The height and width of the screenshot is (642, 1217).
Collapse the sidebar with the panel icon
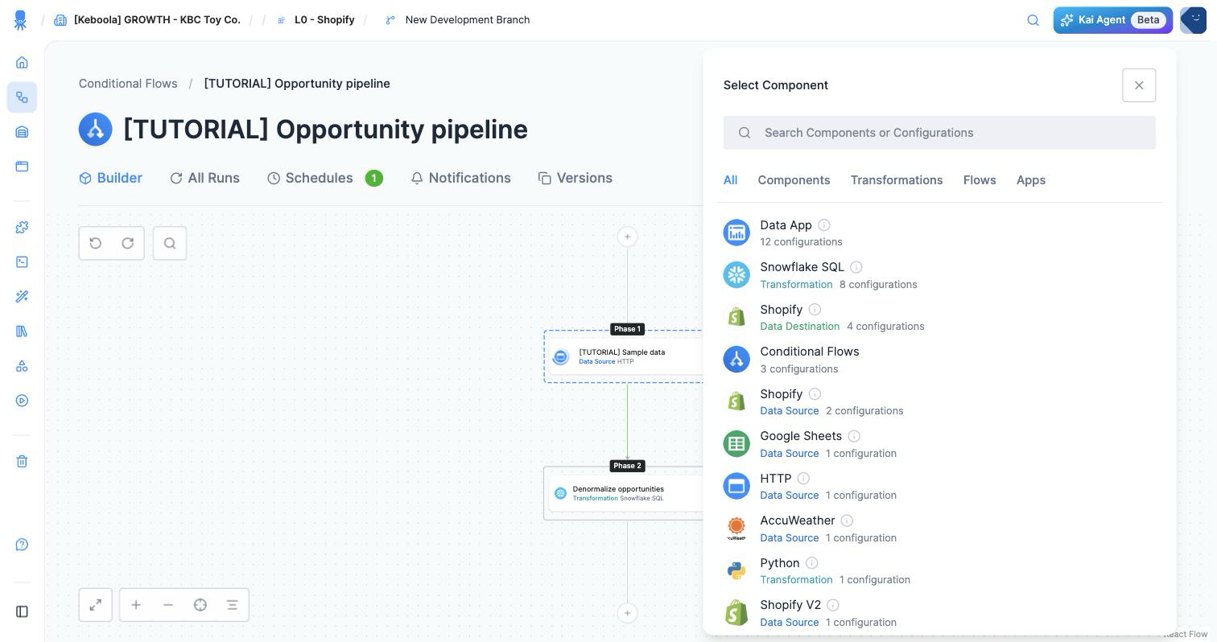point(22,612)
